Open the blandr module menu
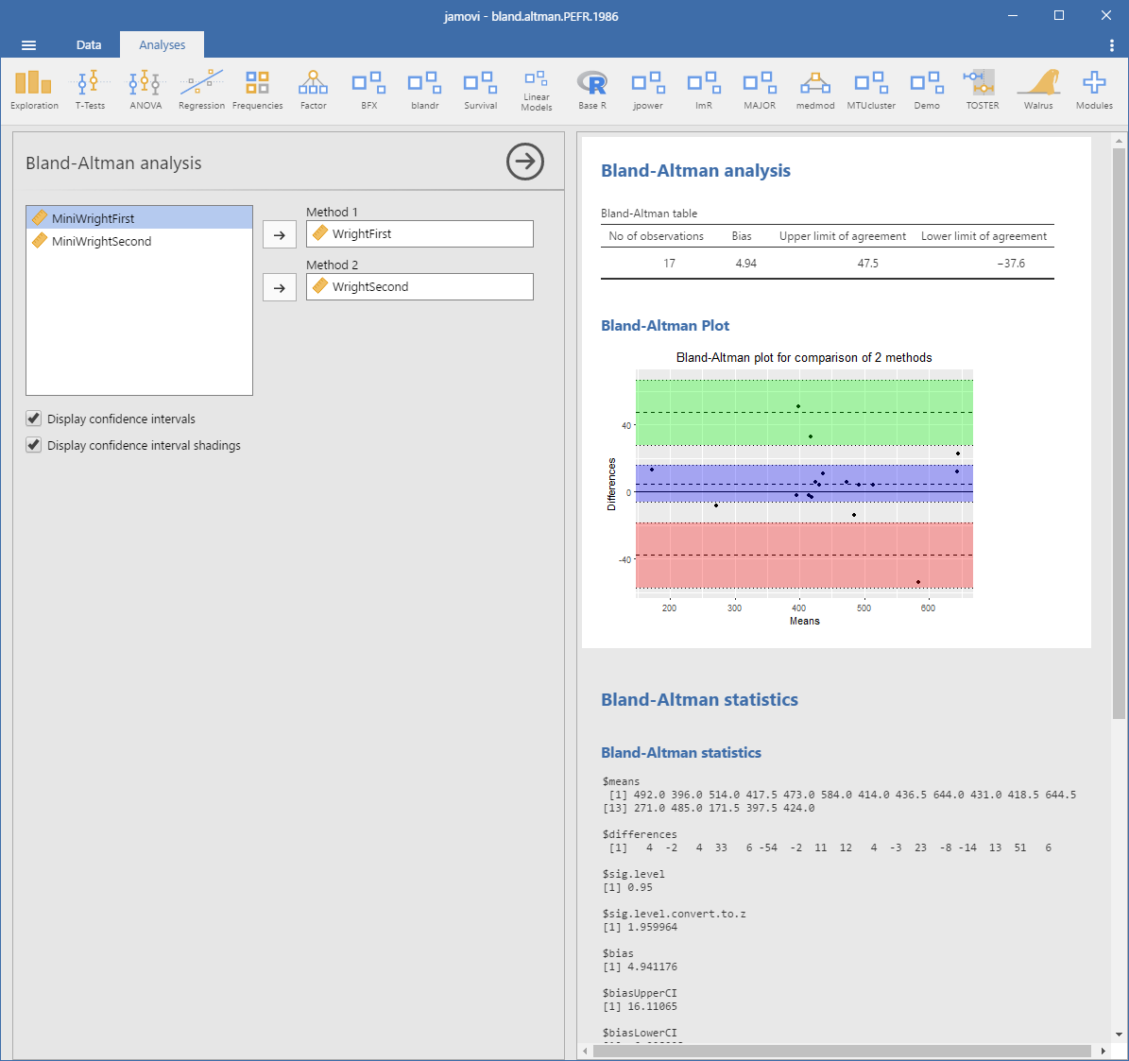Screen dimensions: 1129x1061 pos(425,90)
